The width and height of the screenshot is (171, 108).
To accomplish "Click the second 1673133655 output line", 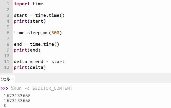I will (17, 101).
